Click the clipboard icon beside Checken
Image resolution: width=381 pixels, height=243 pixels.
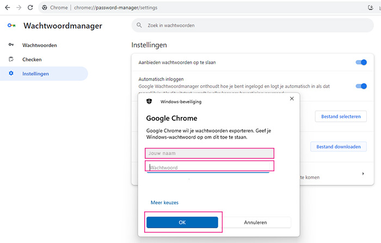pos(11,59)
